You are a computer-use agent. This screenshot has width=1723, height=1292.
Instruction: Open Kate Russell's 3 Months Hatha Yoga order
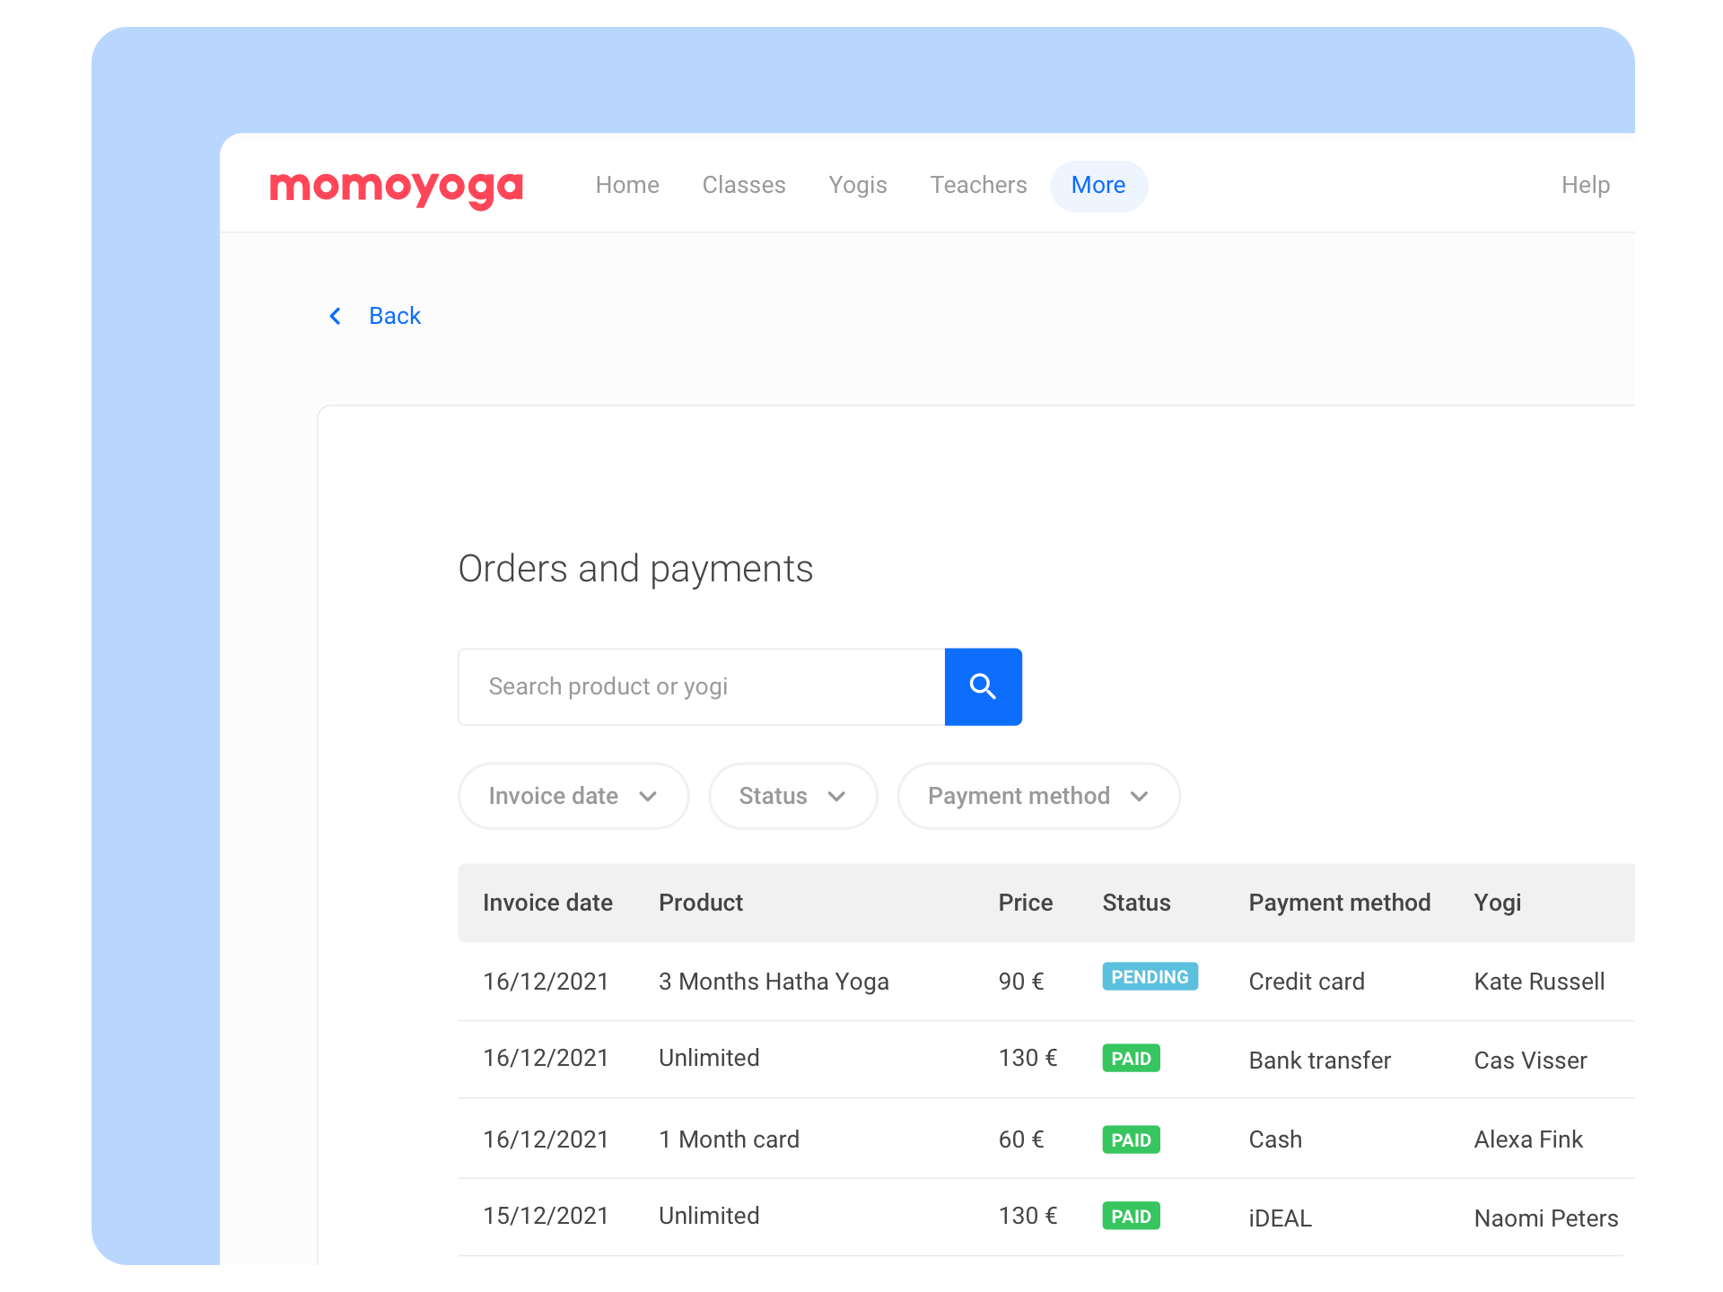pos(773,982)
